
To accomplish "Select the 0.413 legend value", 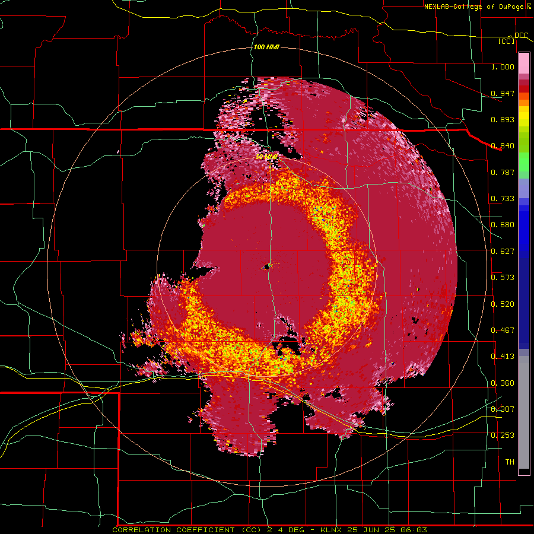I will click(503, 357).
